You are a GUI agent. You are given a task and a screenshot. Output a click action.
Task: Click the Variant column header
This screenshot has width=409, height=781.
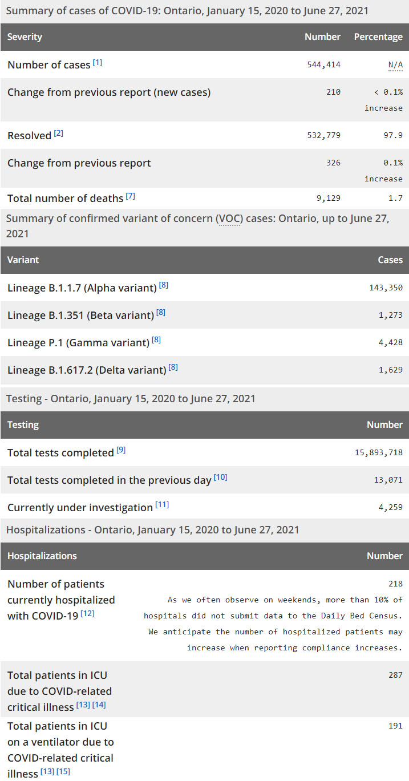(x=23, y=260)
